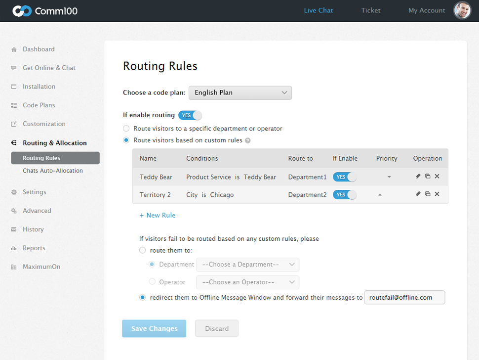Image resolution: width=479 pixels, height=360 pixels.
Task: Delete the Teddy Bear rule with X icon
Action: (x=437, y=176)
